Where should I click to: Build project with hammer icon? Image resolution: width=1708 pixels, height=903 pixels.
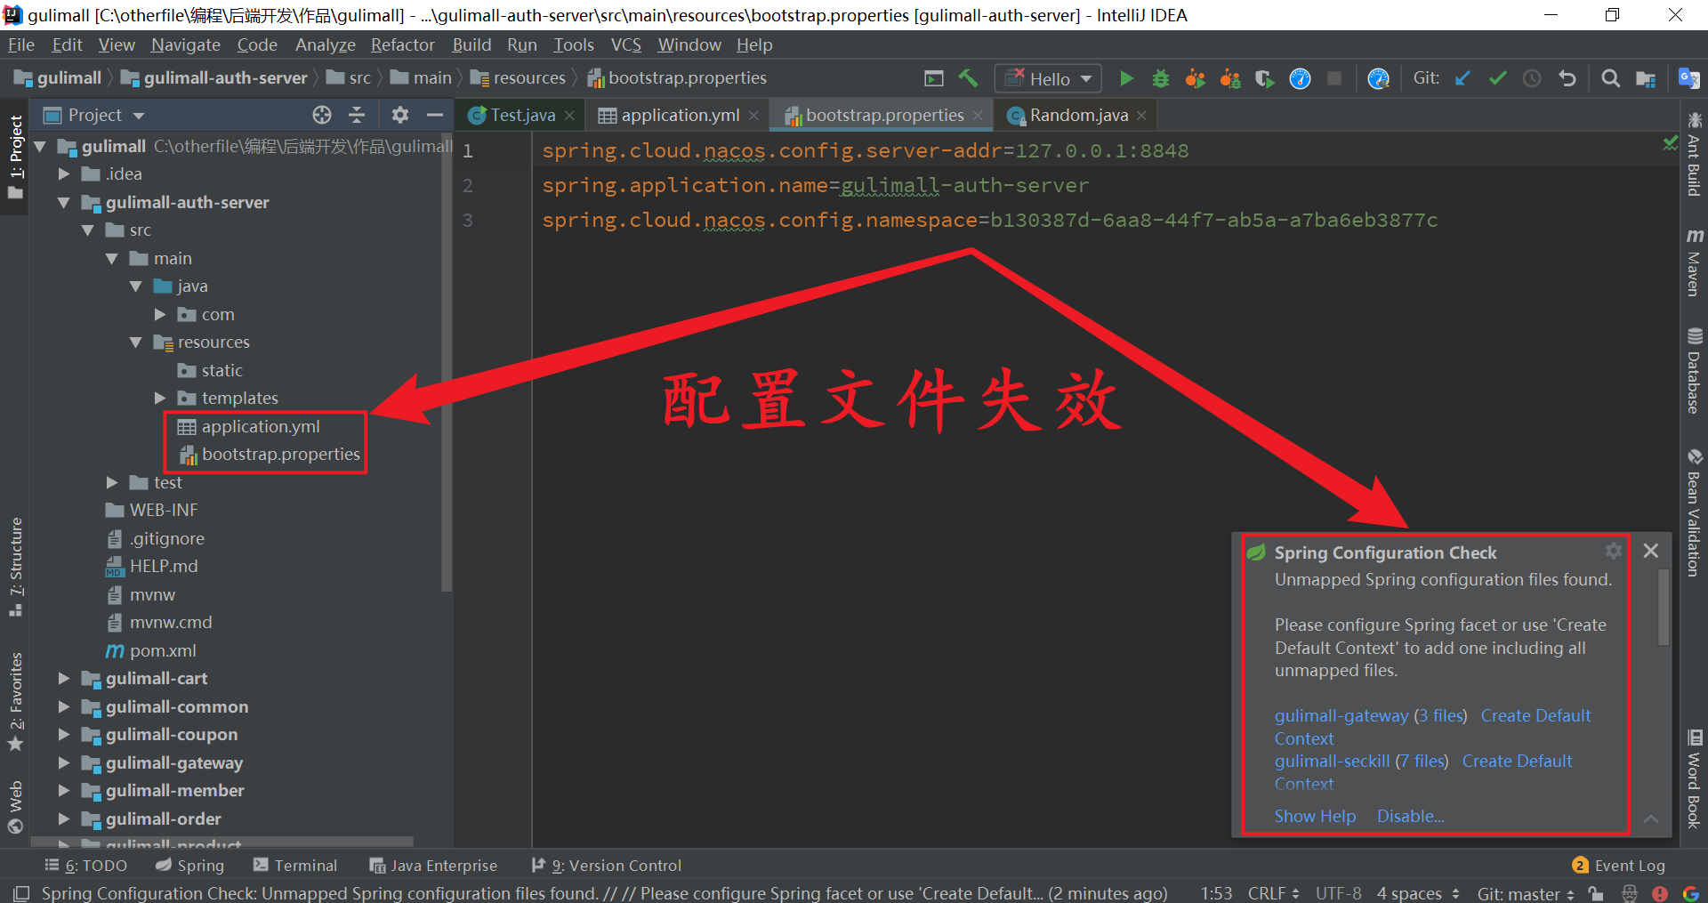[x=968, y=78]
